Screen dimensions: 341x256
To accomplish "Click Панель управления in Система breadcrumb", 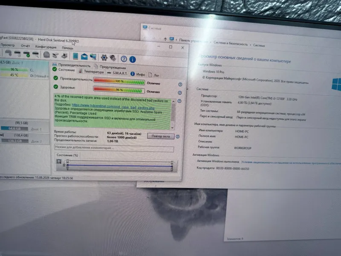I will click(194, 41).
